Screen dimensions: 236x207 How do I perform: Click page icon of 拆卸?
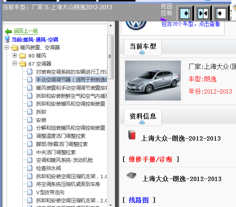click(x=30, y=112)
